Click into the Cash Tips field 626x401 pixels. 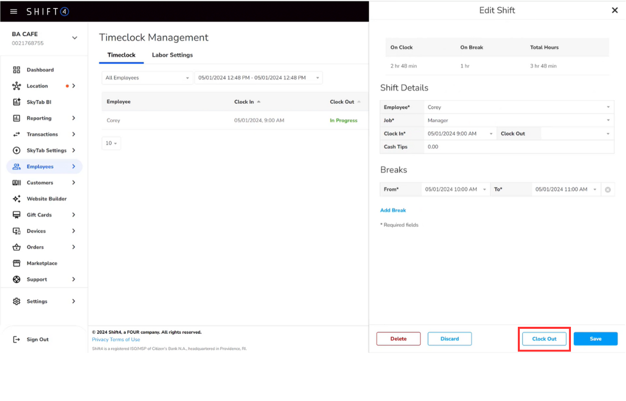click(x=518, y=147)
